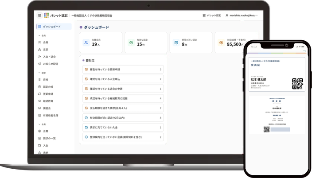Tap the member card QR code on phone

297,84
